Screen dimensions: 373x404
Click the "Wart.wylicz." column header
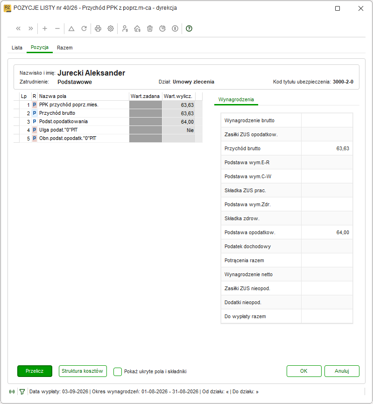[x=179, y=97]
